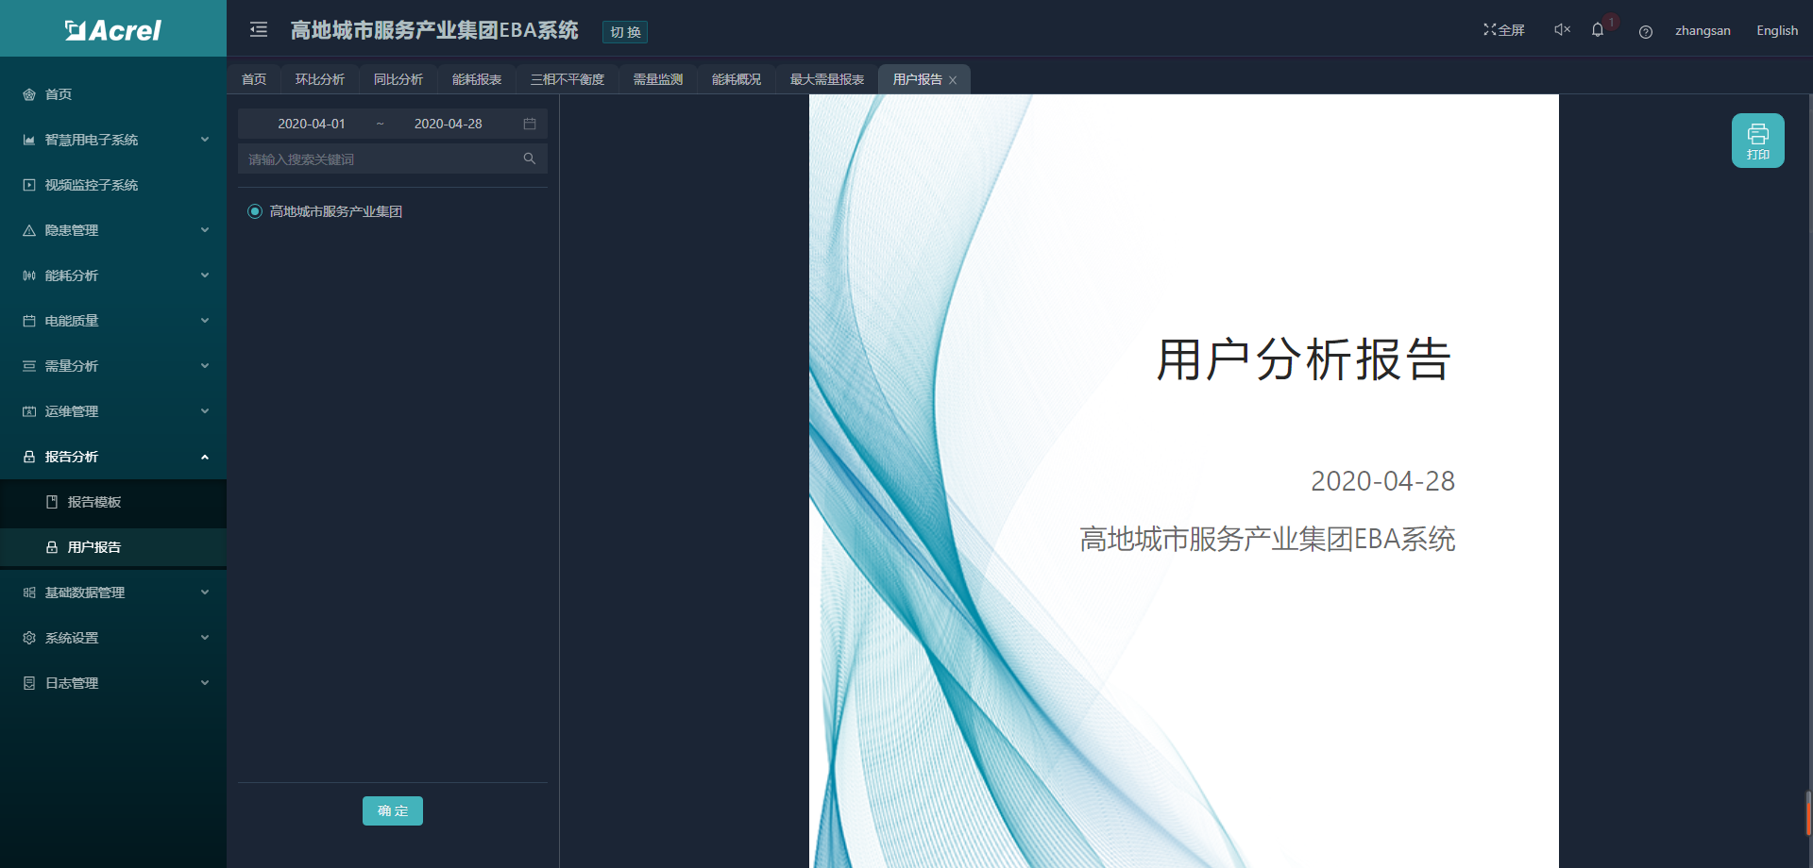
Task: Open help with the question mark icon
Action: (x=1646, y=31)
